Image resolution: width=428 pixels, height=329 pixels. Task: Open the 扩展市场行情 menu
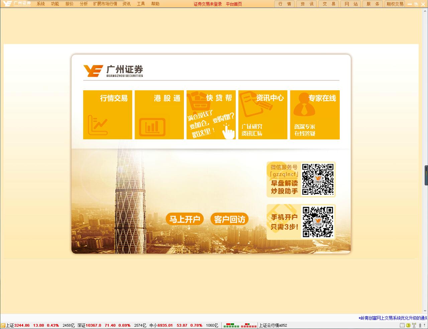tap(105, 4)
